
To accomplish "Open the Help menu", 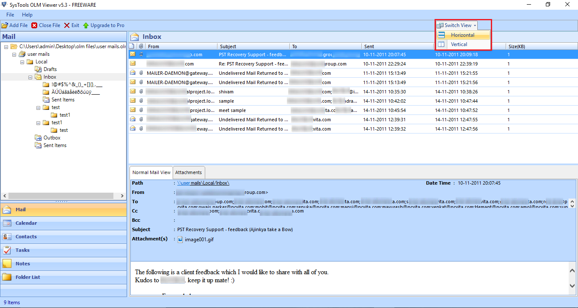I will [27, 15].
